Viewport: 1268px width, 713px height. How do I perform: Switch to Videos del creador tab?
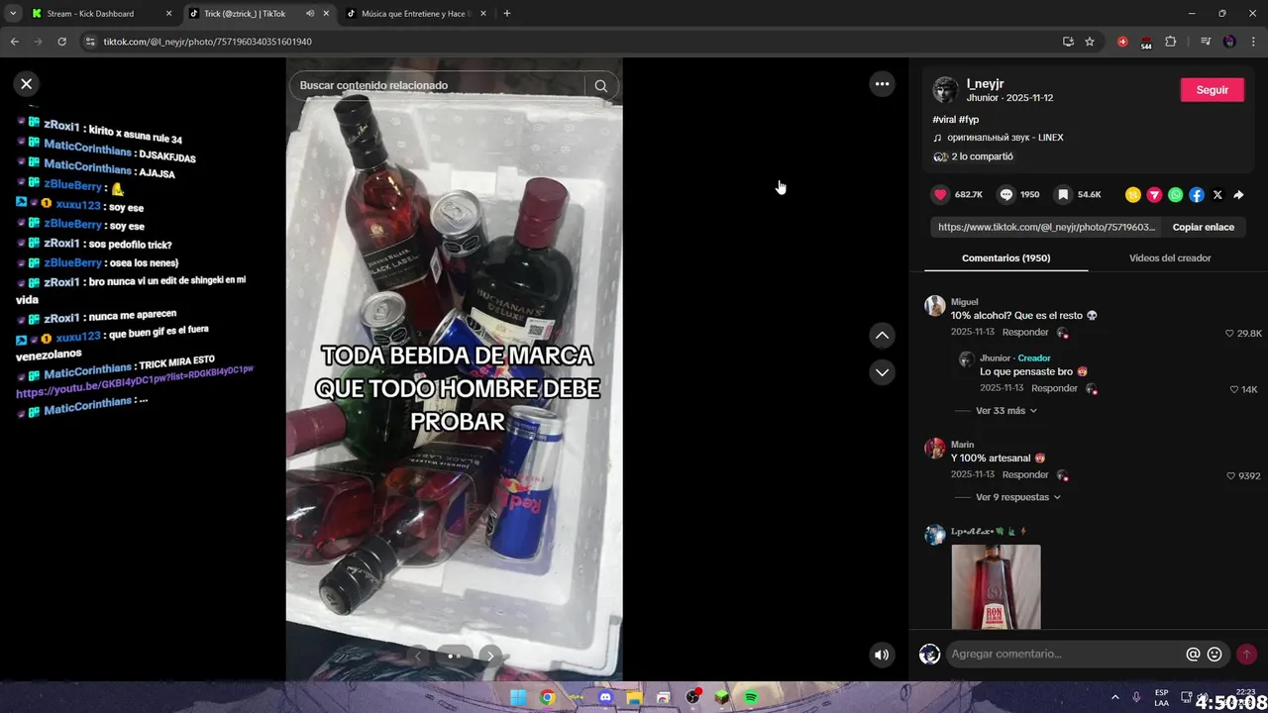click(1170, 258)
